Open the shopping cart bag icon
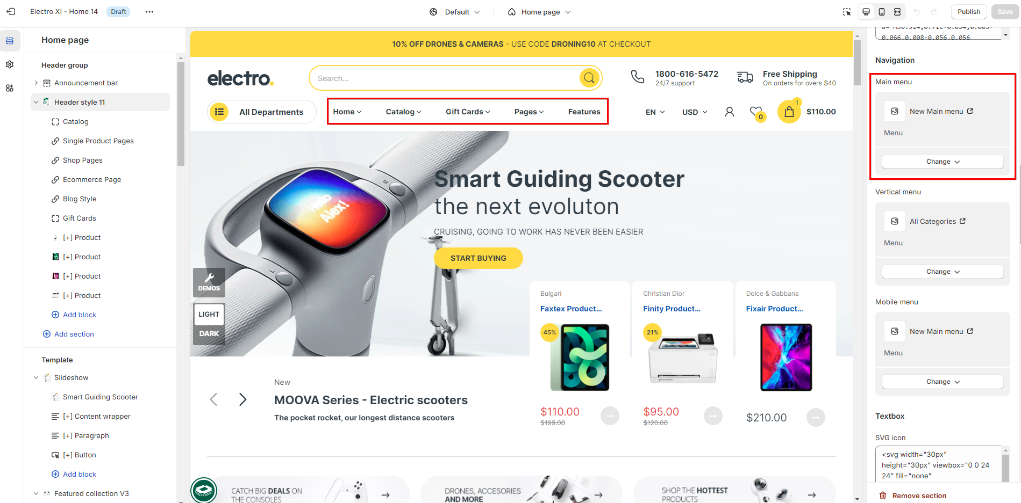1021x503 pixels. 789,112
